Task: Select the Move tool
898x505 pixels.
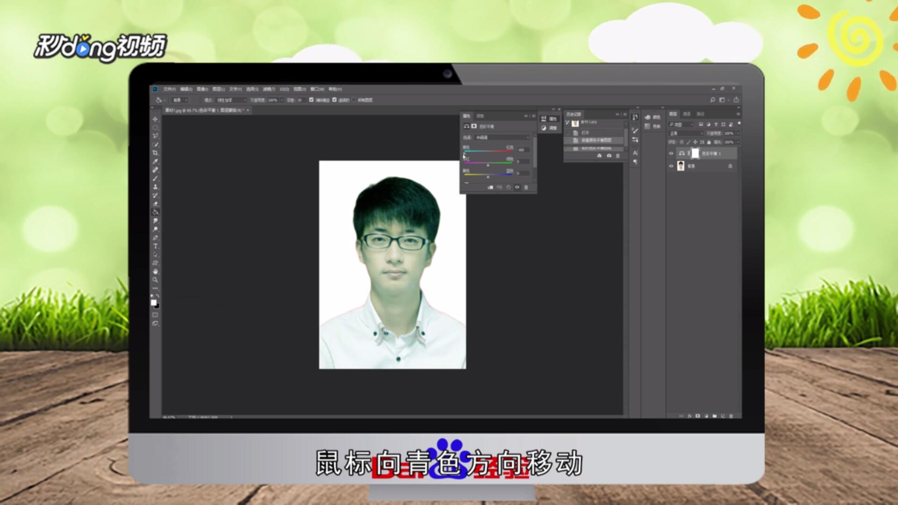Action: click(x=155, y=119)
